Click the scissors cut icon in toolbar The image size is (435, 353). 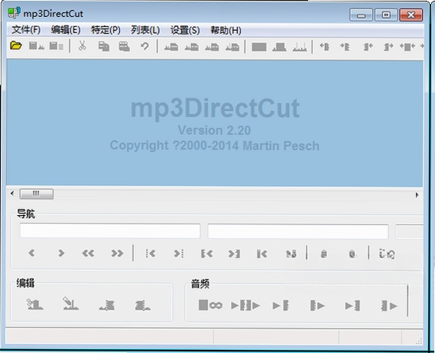(82, 46)
